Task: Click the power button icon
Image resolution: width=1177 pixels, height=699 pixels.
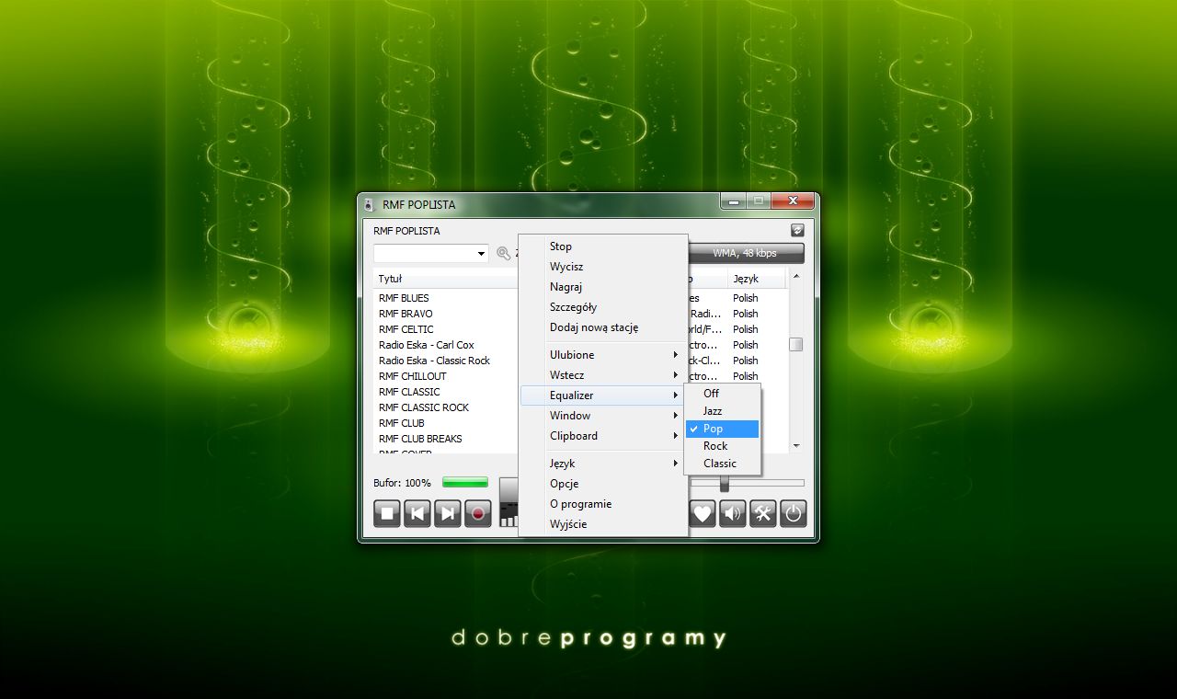Action: coord(794,513)
